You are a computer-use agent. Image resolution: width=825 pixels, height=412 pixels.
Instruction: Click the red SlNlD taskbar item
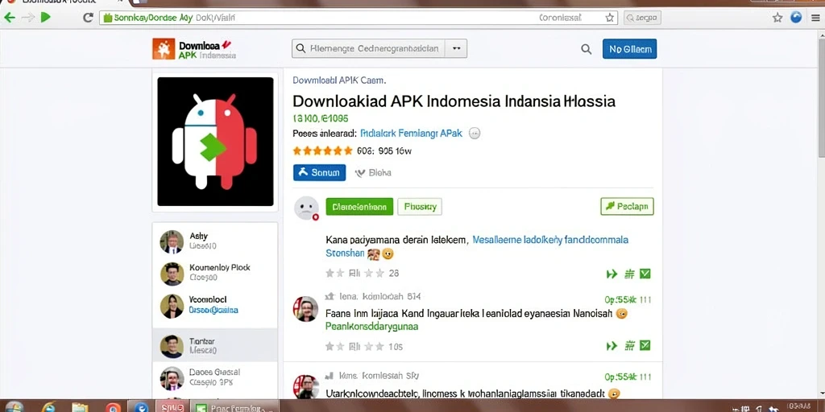(x=171, y=406)
